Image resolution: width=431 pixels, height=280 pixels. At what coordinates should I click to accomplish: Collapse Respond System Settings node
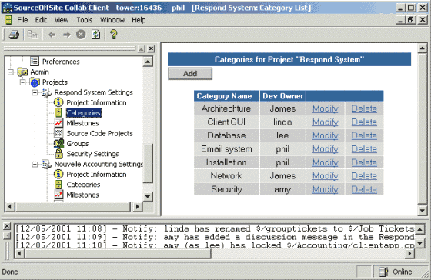(35, 92)
